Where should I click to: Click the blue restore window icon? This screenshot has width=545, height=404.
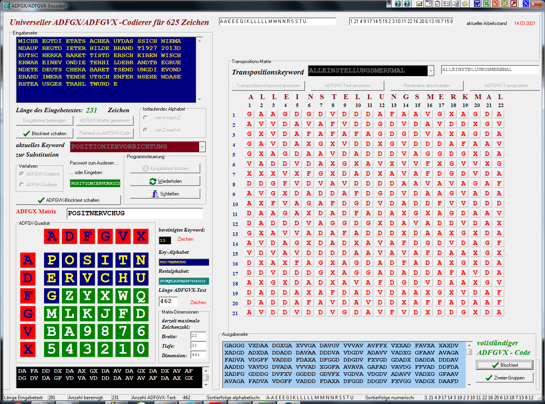(x=526, y=4)
